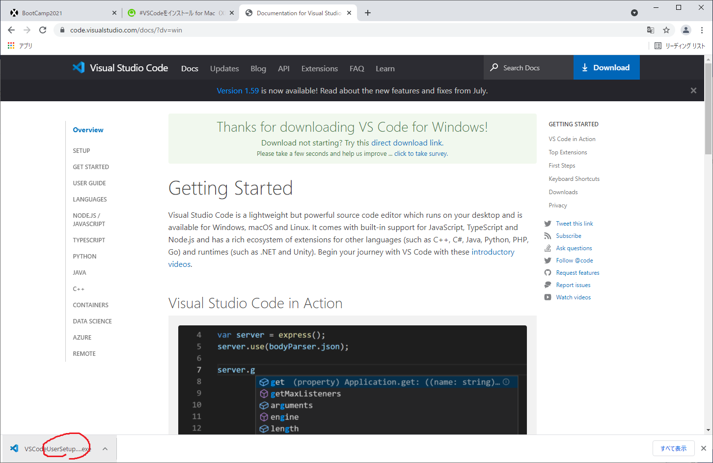
Task: Select the Extensions menu item in navbar
Action: [x=319, y=68]
